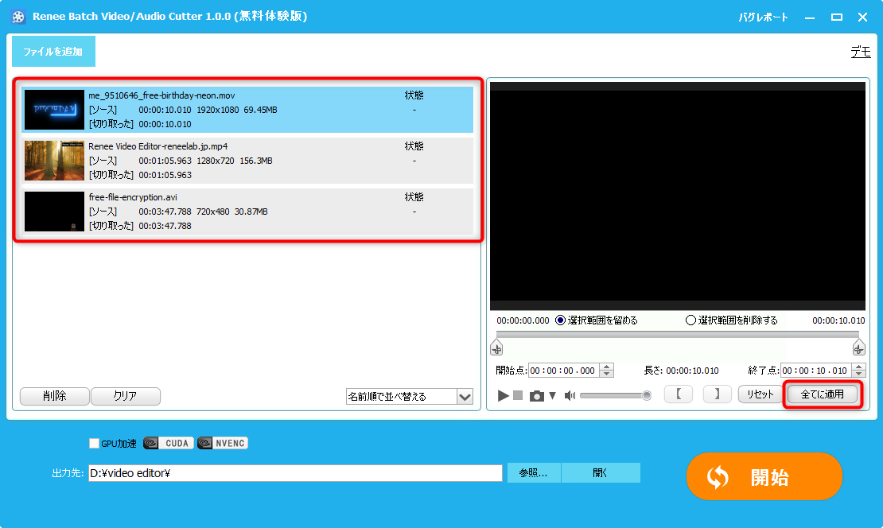
Task: Click the 開始点 time input field
Action: point(564,371)
